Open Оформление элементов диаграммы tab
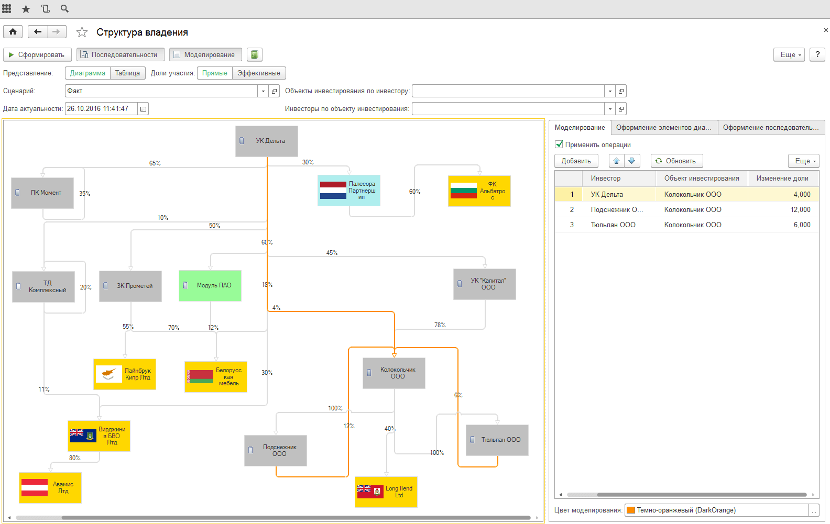The image size is (830, 524). click(x=664, y=127)
